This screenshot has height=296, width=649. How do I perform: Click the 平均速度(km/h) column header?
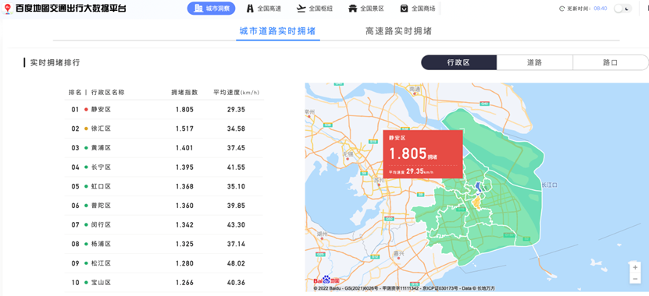tap(237, 93)
